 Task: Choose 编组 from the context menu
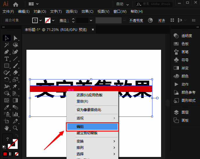coord(92,127)
